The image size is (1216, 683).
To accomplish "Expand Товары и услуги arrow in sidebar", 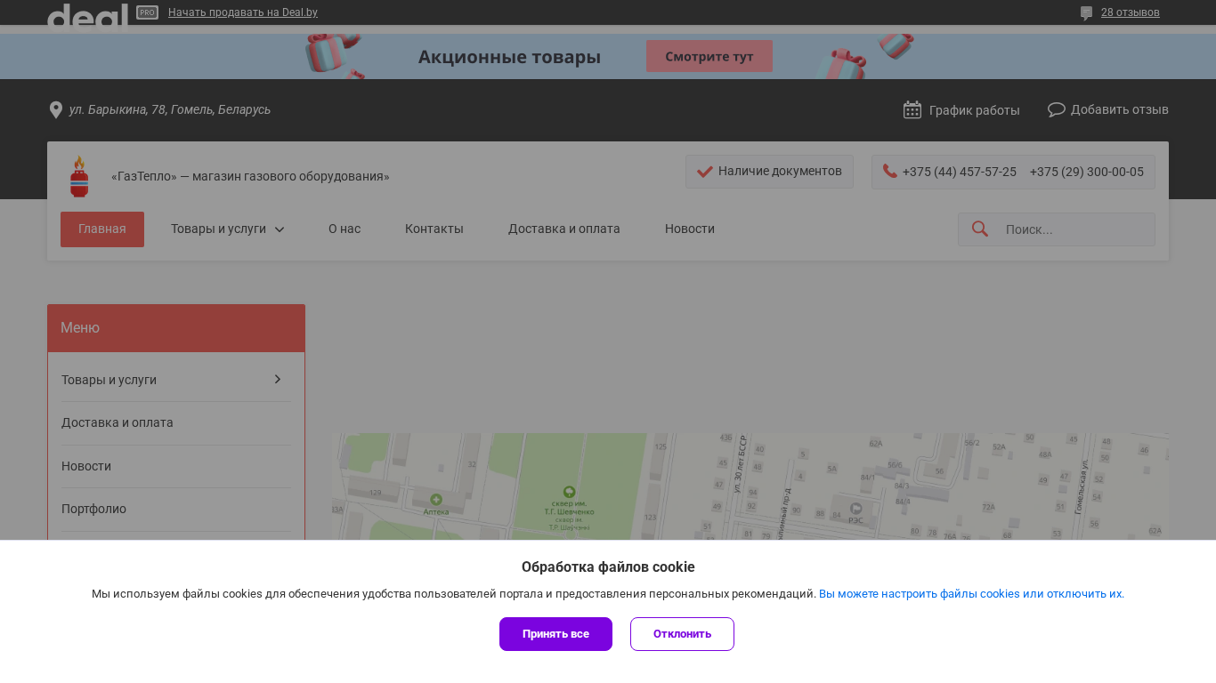I will (x=278, y=379).
